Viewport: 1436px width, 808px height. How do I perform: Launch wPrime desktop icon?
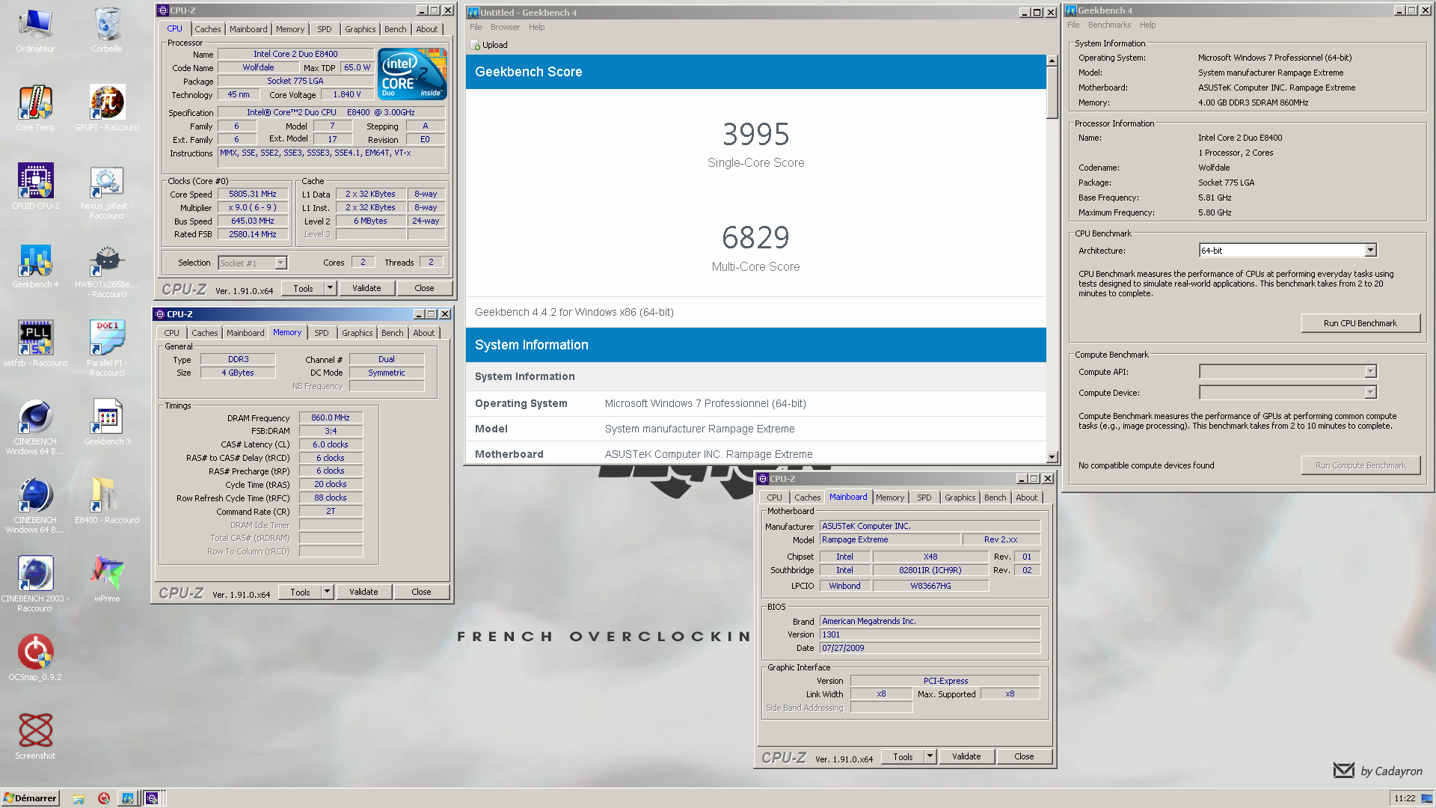[107, 580]
